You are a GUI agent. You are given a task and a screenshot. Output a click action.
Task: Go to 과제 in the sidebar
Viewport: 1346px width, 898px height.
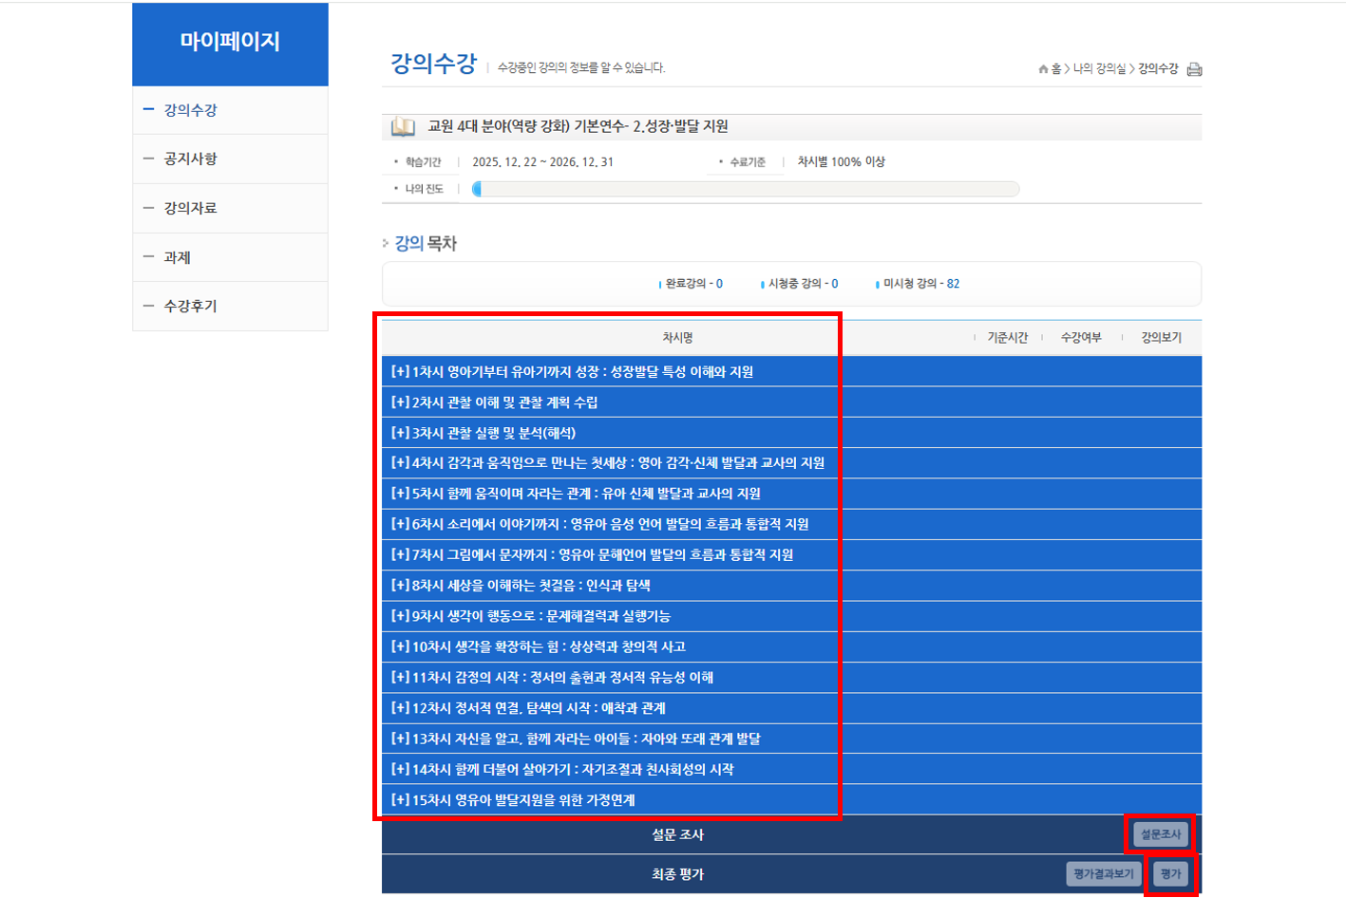[x=178, y=257]
